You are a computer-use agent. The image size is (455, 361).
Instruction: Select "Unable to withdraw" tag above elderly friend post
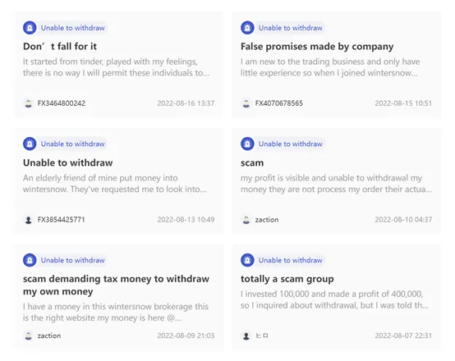72,144
